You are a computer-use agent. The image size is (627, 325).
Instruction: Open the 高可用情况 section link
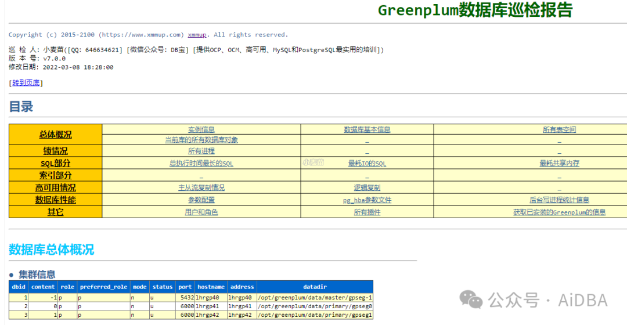(x=55, y=187)
